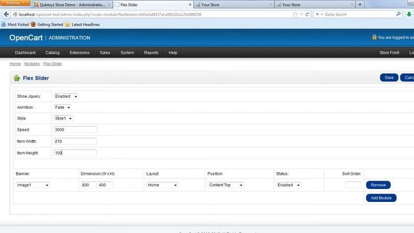Viewport: 414px width, 233px height.
Task: Open the Help menu
Action: (x=173, y=52)
